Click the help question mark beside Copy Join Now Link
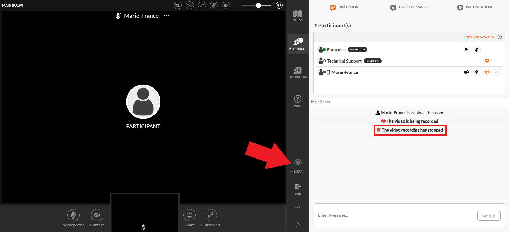Screen dimensions: 509x232 coord(499,37)
